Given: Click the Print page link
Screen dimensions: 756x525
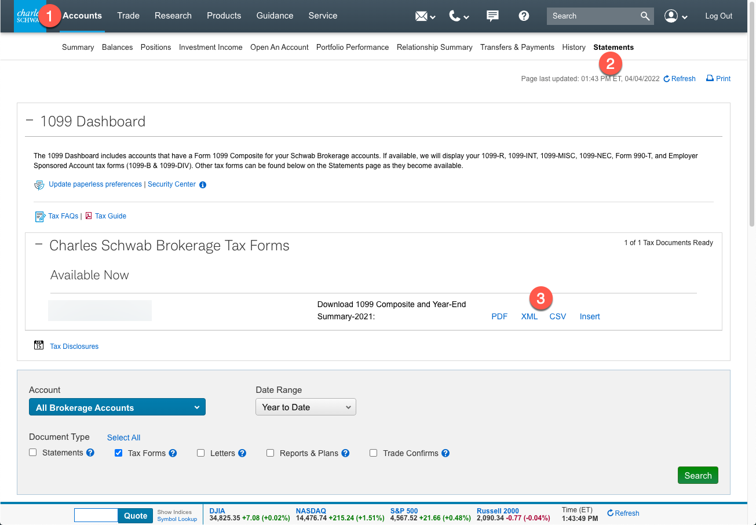Looking at the screenshot, I should 718,79.
